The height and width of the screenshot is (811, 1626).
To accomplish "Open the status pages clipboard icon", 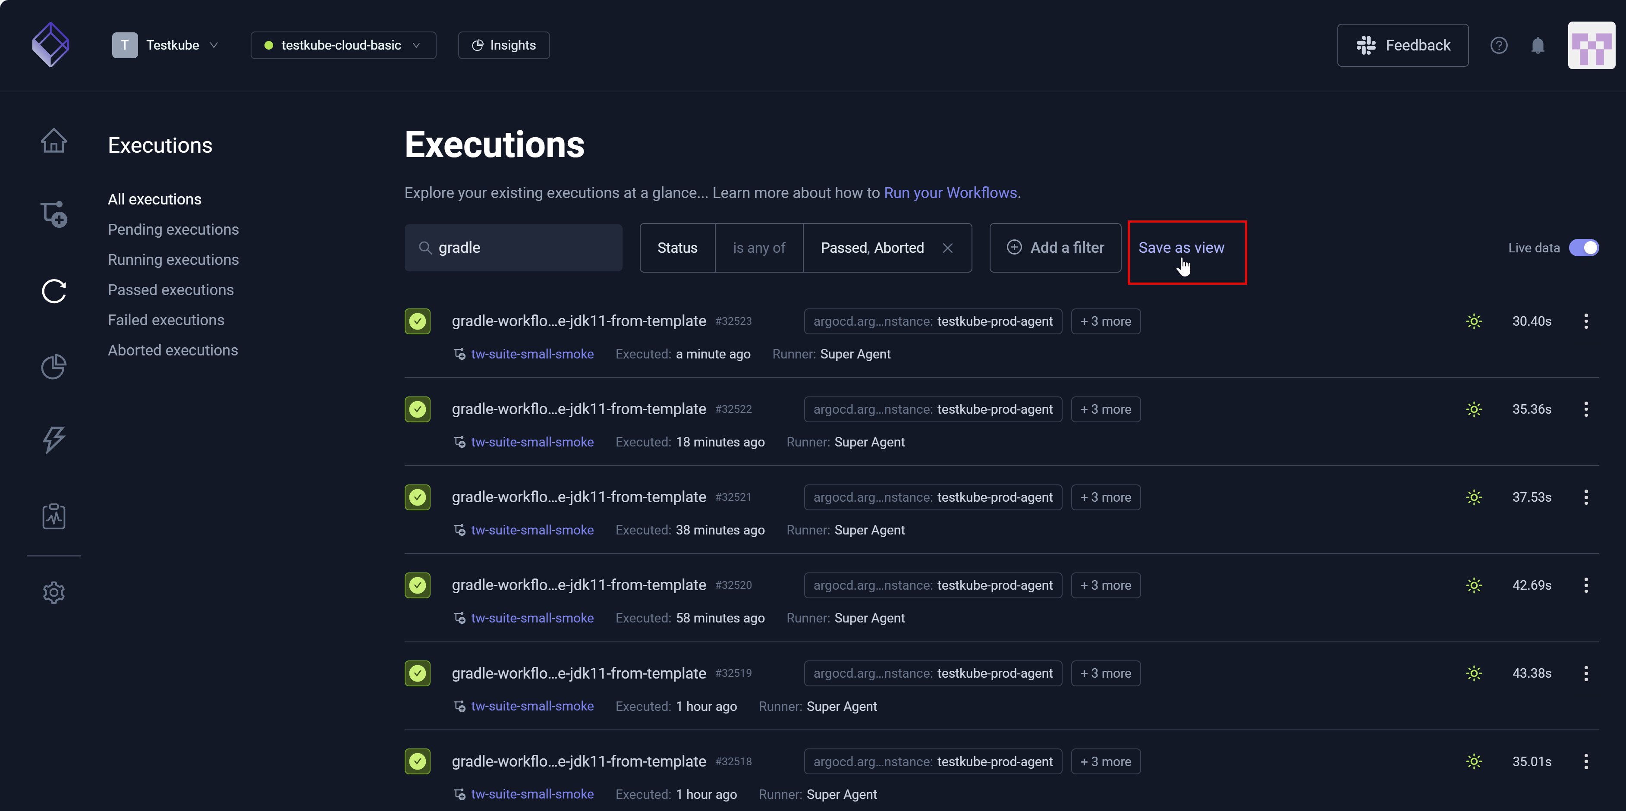I will (53, 516).
